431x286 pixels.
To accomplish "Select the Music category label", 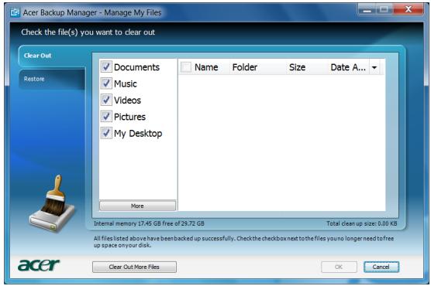I will coord(126,83).
